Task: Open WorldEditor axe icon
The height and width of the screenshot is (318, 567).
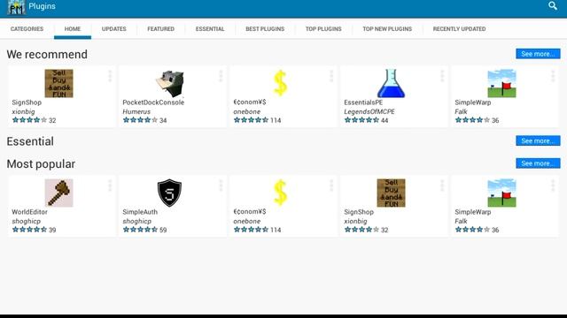Action: (59, 193)
